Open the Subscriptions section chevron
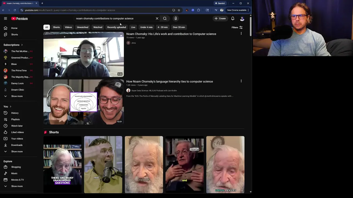This screenshot has height=198, width=353. point(22,45)
